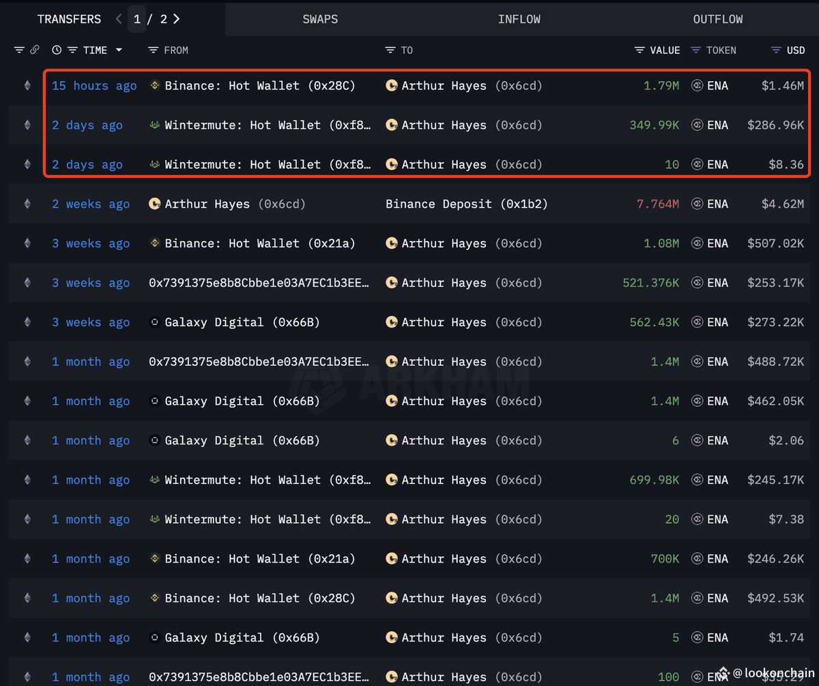This screenshot has width=819, height=686.
Task: Click Binance logo in 1.08M row
Action: coord(155,243)
